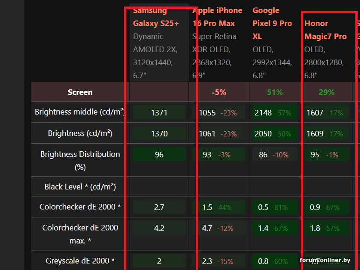
Task: Select Samsung's greyscale value 2
Action: click(x=159, y=261)
